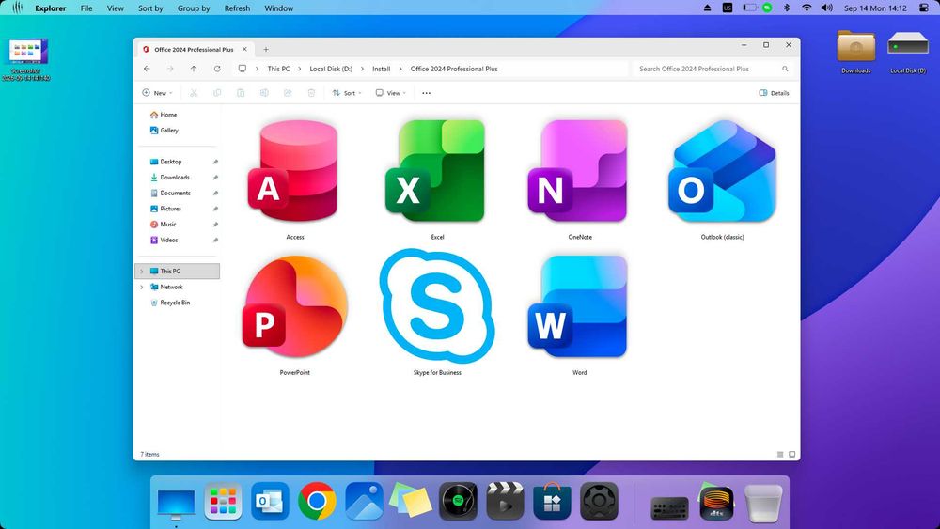Open the Excel application icon
940x529 pixels.
pyautogui.click(x=436, y=172)
